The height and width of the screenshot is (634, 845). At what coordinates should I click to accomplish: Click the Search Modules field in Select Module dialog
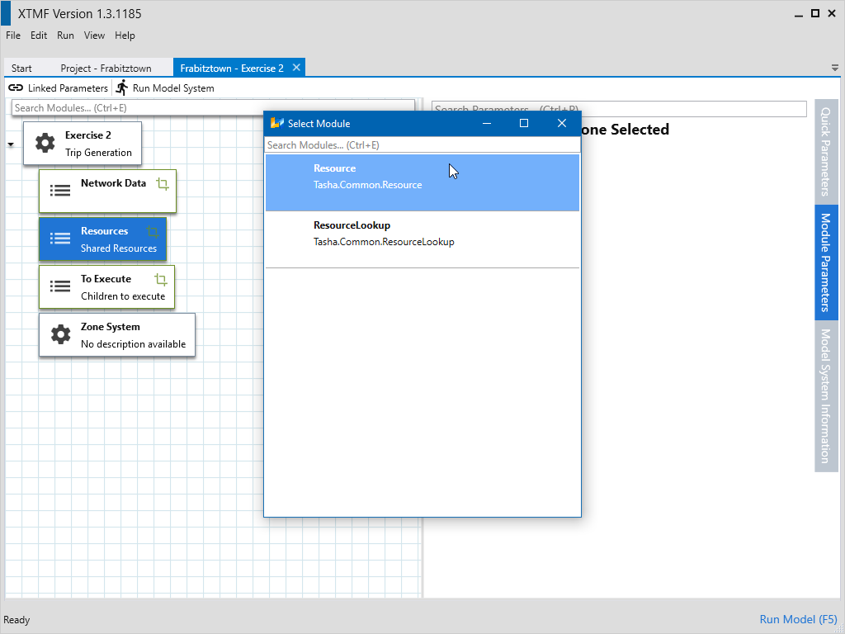point(422,145)
